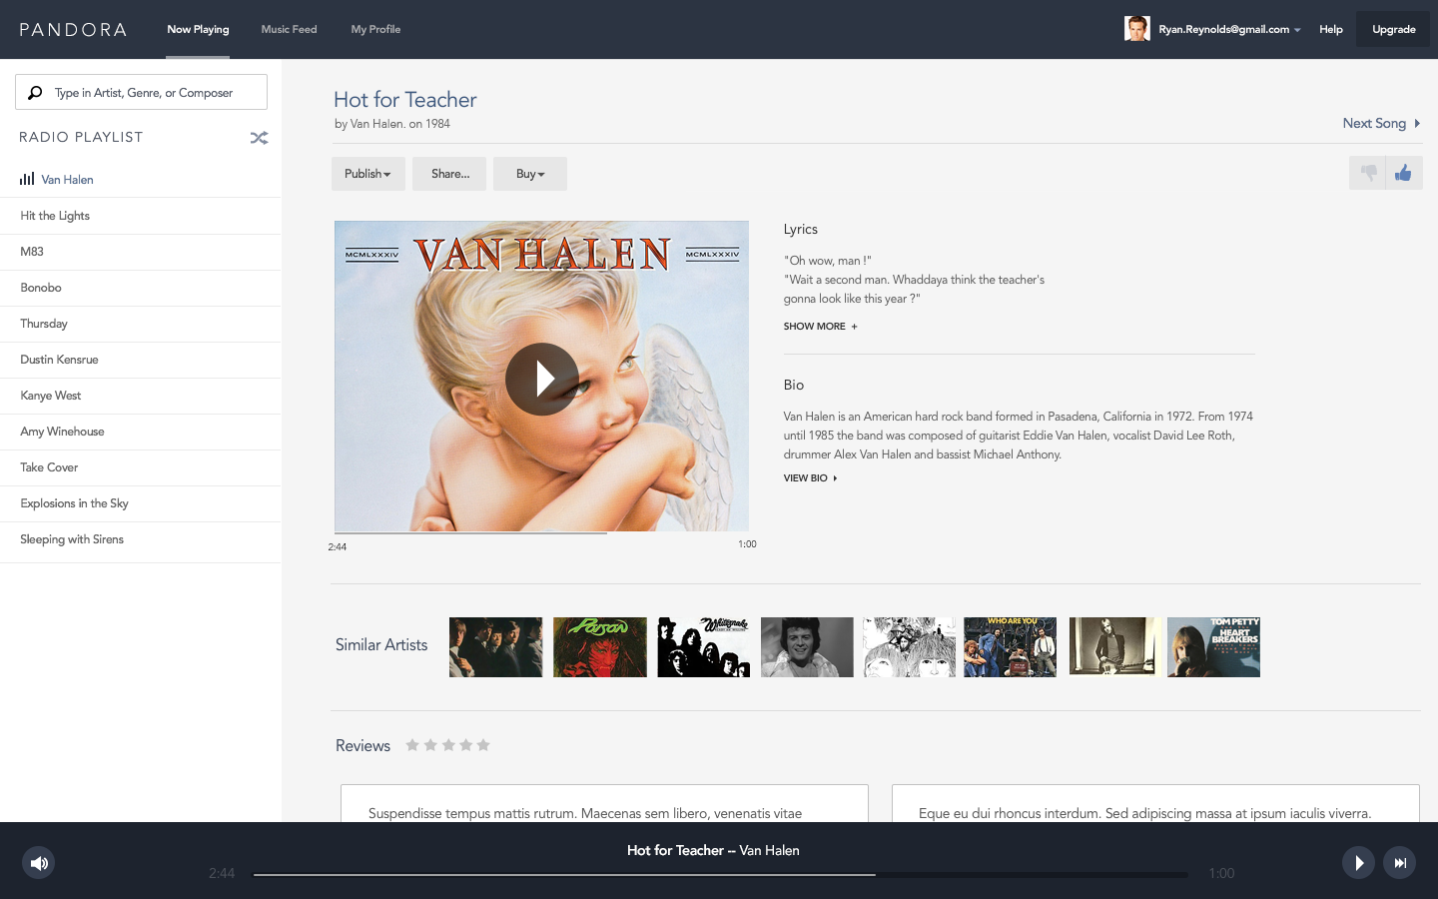
Task: Open the first similar artist thumbnail
Action: tap(495, 647)
